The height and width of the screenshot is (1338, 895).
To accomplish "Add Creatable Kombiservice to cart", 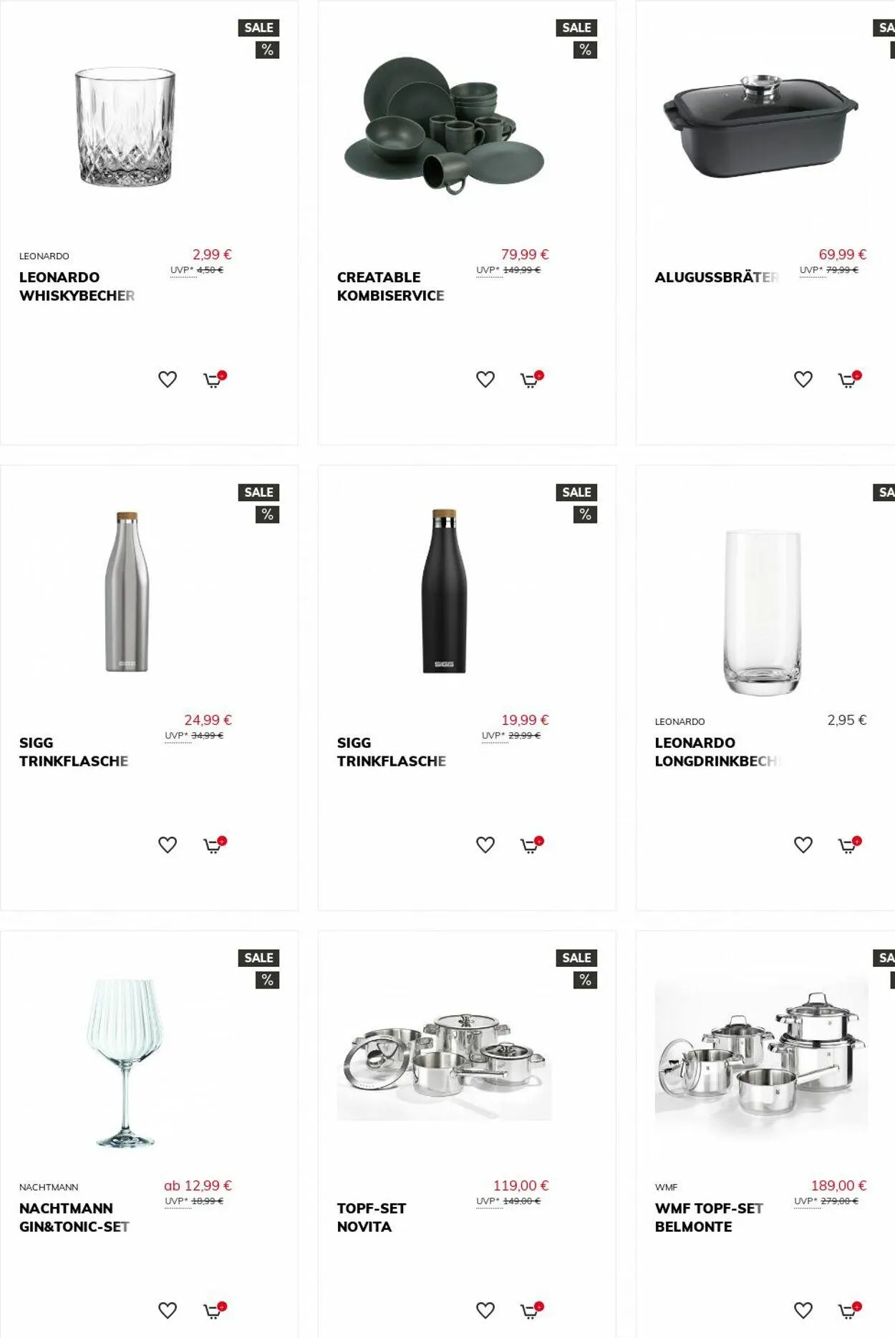I will [532, 380].
